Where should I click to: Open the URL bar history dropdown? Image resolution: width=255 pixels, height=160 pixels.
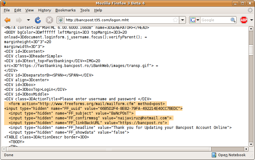tap(182, 20)
